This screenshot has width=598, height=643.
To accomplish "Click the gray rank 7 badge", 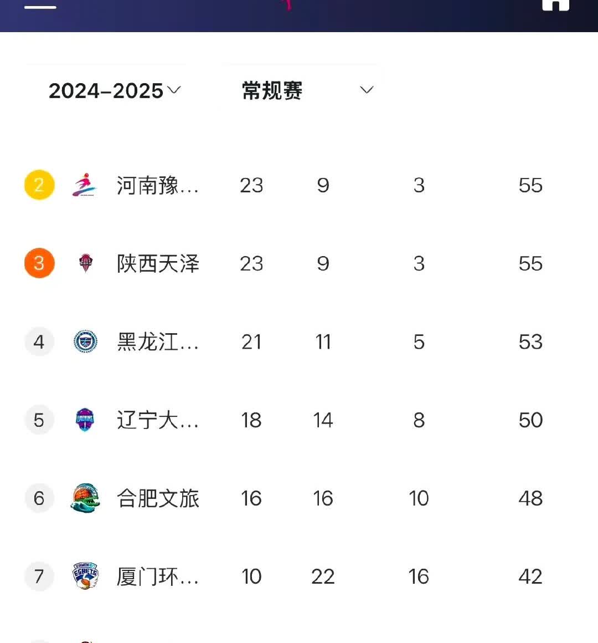I will pyautogui.click(x=39, y=576).
